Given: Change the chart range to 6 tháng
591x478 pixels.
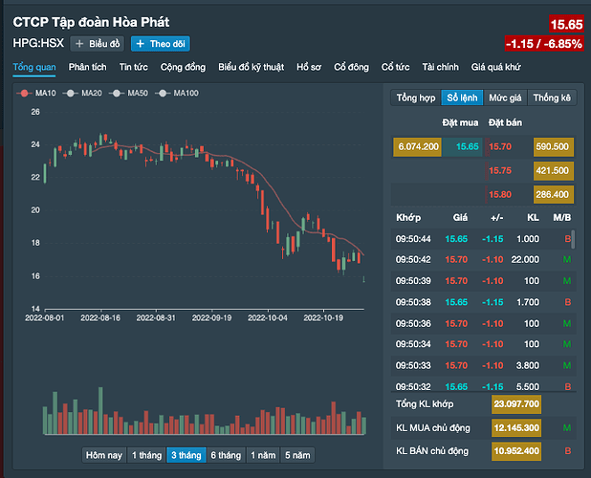Looking at the screenshot, I should pyautogui.click(x=223, y=455).
